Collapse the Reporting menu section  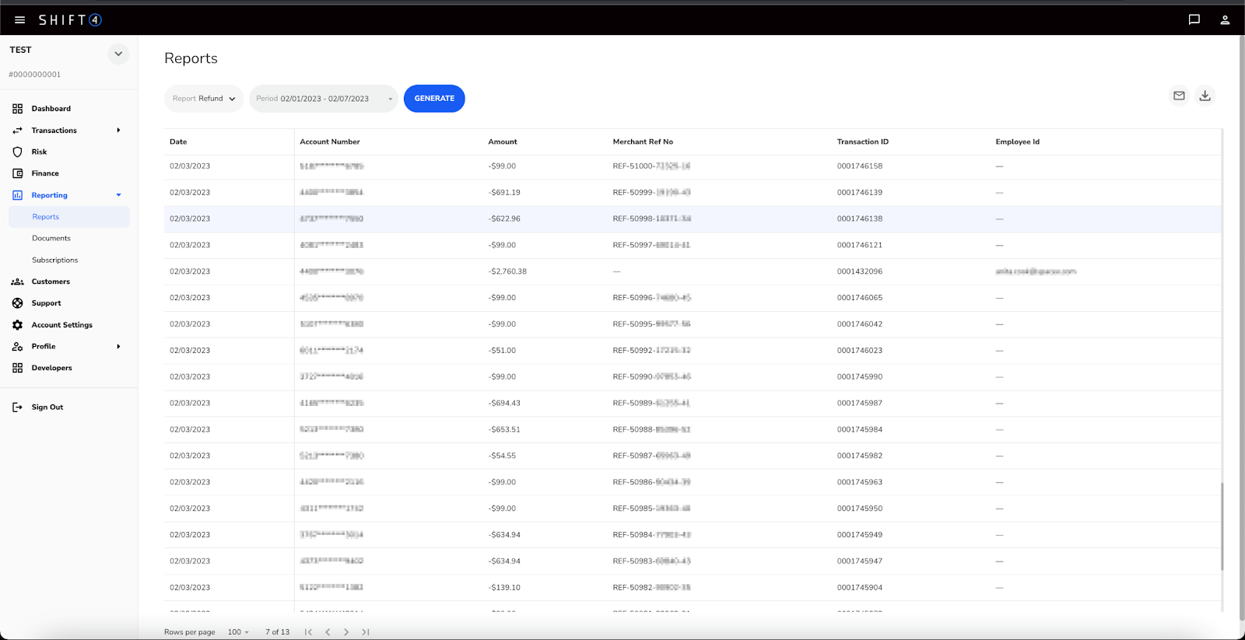(x=118, y=195)
